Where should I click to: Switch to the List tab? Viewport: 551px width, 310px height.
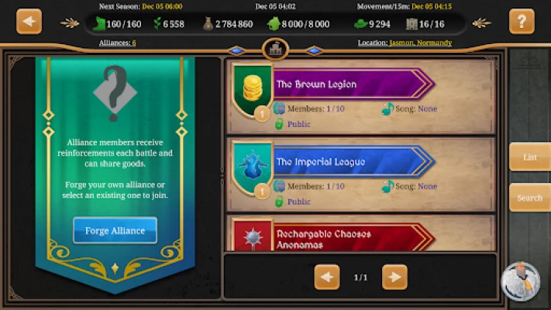point(529,157)
